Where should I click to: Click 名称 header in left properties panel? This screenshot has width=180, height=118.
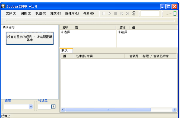(66, 27)
